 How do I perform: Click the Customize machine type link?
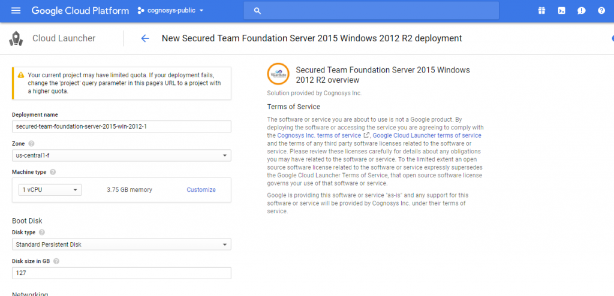coord(201,190)
